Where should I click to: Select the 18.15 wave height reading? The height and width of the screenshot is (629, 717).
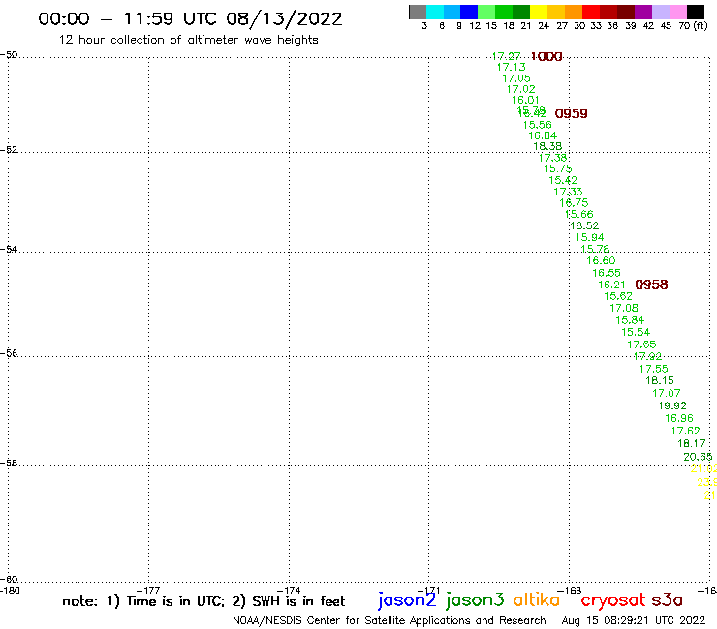point(660,380)
